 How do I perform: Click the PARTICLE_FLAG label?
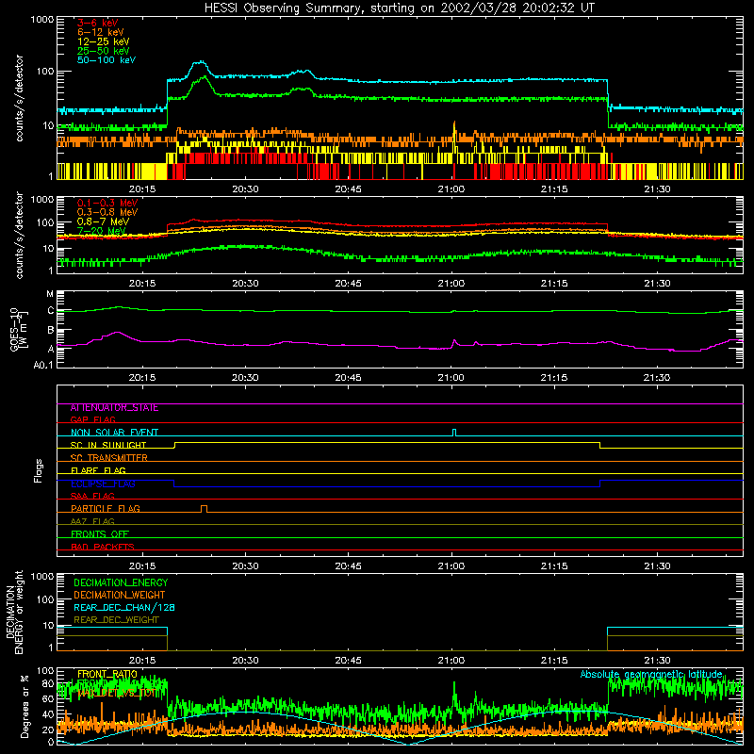(x=106, y=508)
